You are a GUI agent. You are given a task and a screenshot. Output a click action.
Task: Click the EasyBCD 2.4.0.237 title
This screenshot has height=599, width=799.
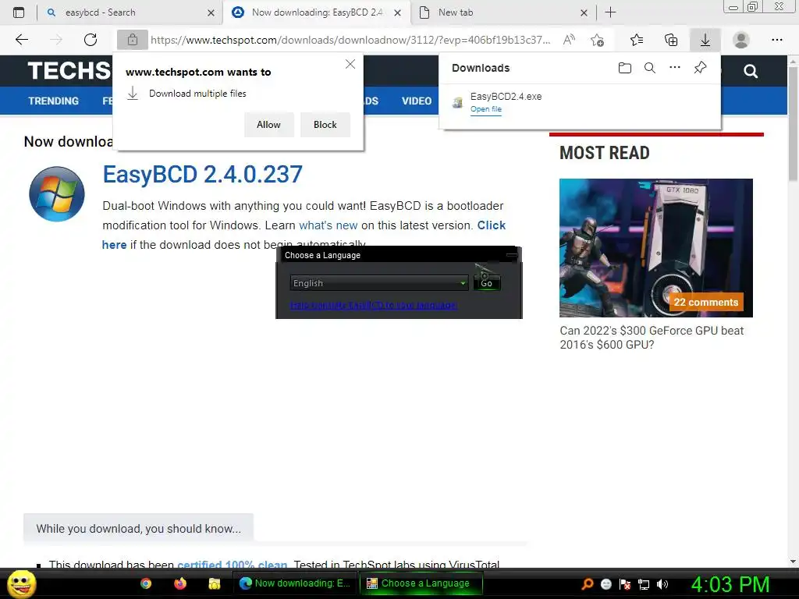pyautogui.click(x=202, y=174)
